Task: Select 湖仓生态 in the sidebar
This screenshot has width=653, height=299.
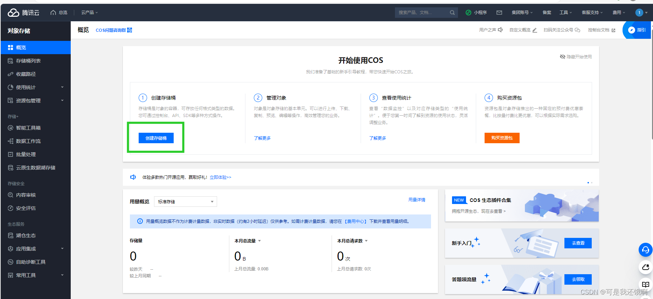Action: pos(35,235)
